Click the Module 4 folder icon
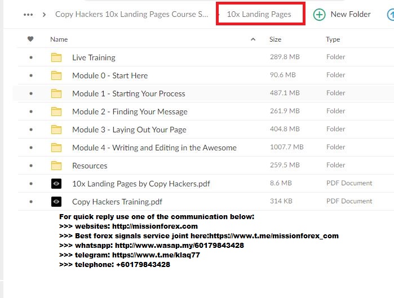The image size is (394, 298). pyautogui.click(x=56, y=148)
